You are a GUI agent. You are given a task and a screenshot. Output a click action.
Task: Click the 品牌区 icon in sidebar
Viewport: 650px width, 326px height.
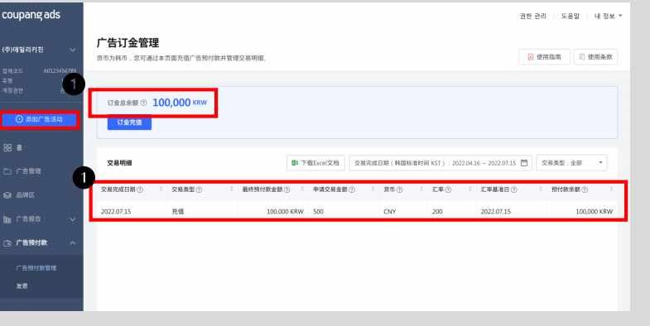pos(7,195)
